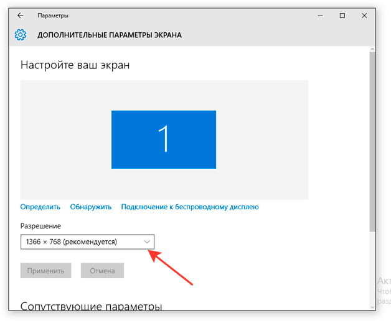This screenshot has width=391, height=321.
Task: Click the scrollbar up arrow
Action: click(x=372, y=50)
